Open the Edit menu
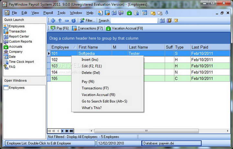Image resolution: width=233 pixels, height=149 pixels. click(24, 13)
